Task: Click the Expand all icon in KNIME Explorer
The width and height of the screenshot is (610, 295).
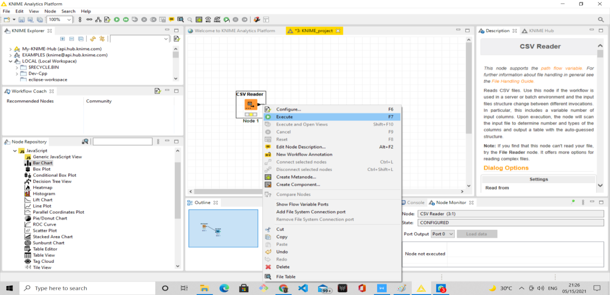Action: [63, 39]
